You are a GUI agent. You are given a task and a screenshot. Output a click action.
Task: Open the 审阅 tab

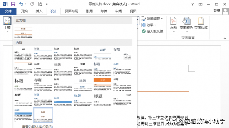click(x=118, y=11)
